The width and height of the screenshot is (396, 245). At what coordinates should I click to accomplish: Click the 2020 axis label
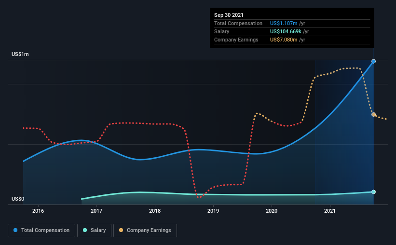(272, 211)
